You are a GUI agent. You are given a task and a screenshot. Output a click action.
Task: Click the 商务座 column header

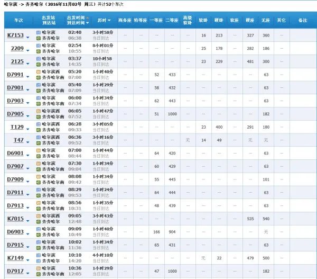[125, 20]
